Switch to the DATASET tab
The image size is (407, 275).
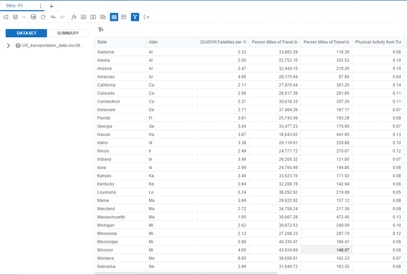[26, 33]
